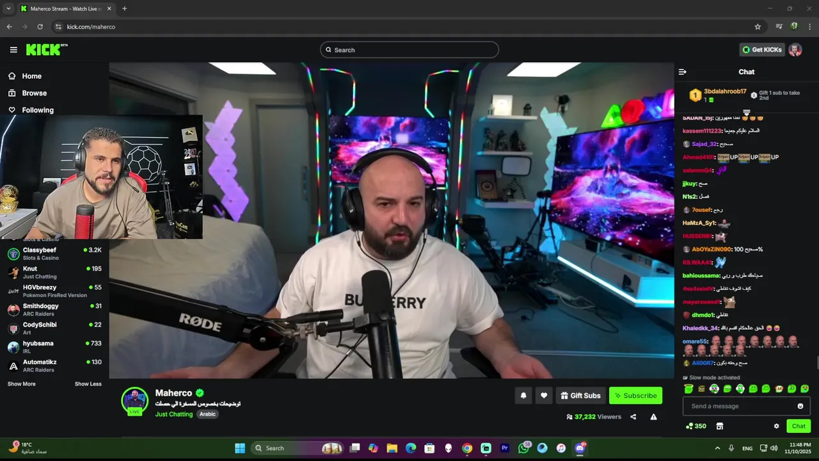Click username Khaledkk_34 in chat
Viewport: 819px width, 461px height.
click(701, 328)
